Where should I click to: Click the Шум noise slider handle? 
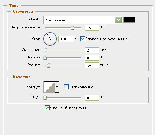click(x=45, y=97)
